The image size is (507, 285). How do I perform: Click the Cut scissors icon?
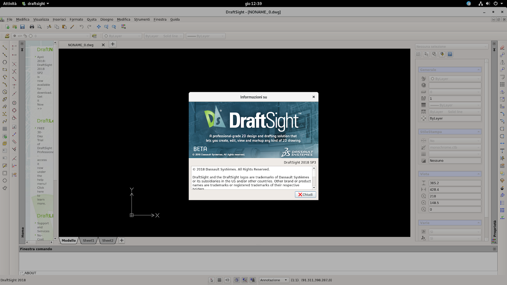(x=49, y=27)
